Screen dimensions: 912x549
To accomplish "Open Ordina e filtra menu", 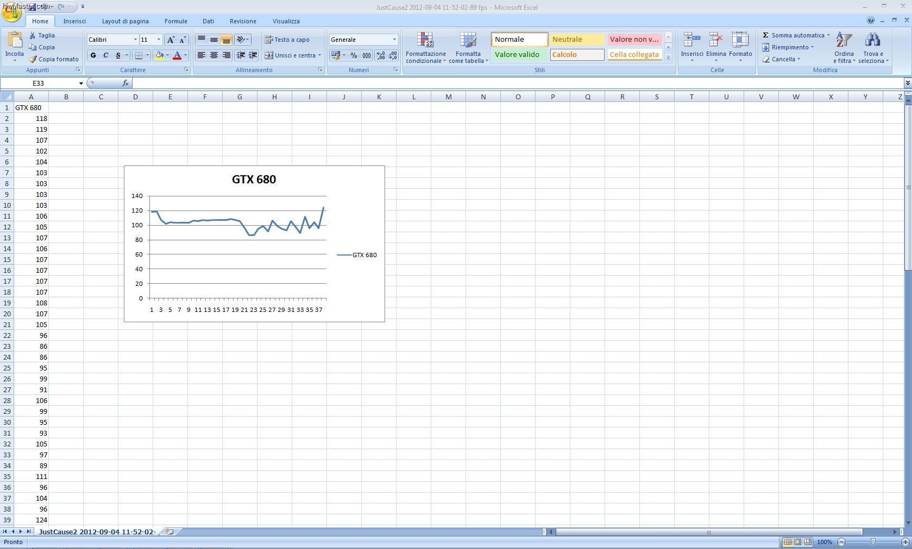I will pyautogui.click(x=844, y=48).
